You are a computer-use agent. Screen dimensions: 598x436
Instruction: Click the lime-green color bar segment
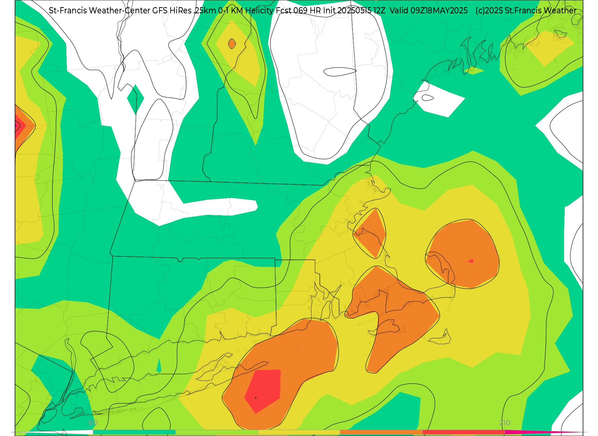coord(217,432)
